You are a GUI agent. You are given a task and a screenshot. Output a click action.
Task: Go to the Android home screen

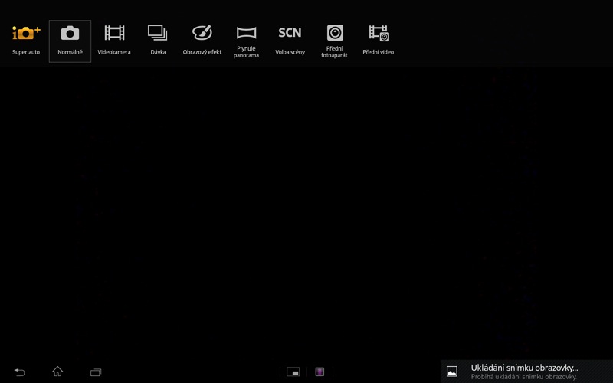click(x=57, y=372)
